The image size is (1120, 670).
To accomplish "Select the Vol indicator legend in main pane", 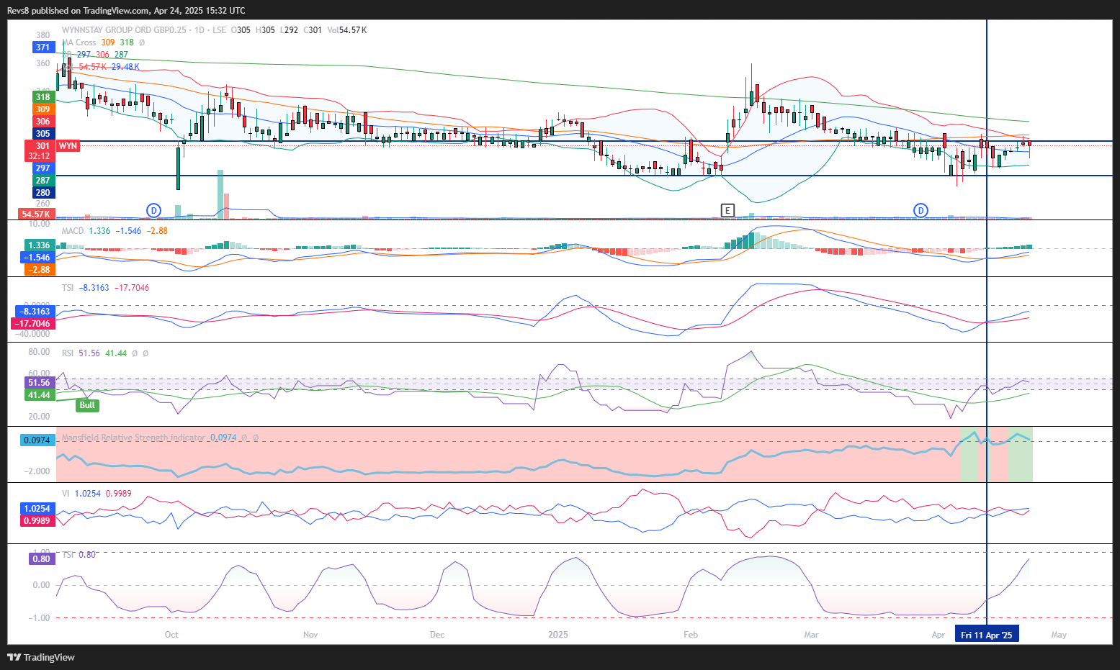I will (x=67, y=67).
